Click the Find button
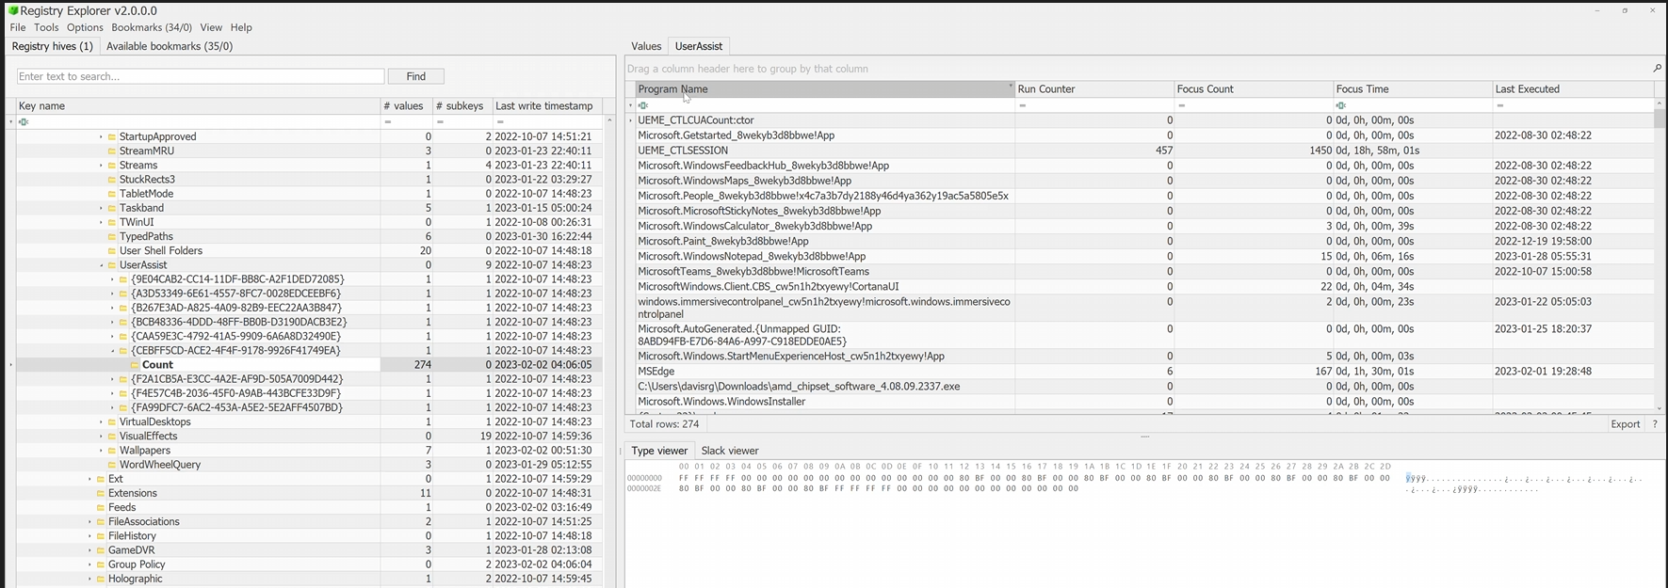Image resolution: width=1668 pixels, height=588 pixels. click(x=416, y=76)
